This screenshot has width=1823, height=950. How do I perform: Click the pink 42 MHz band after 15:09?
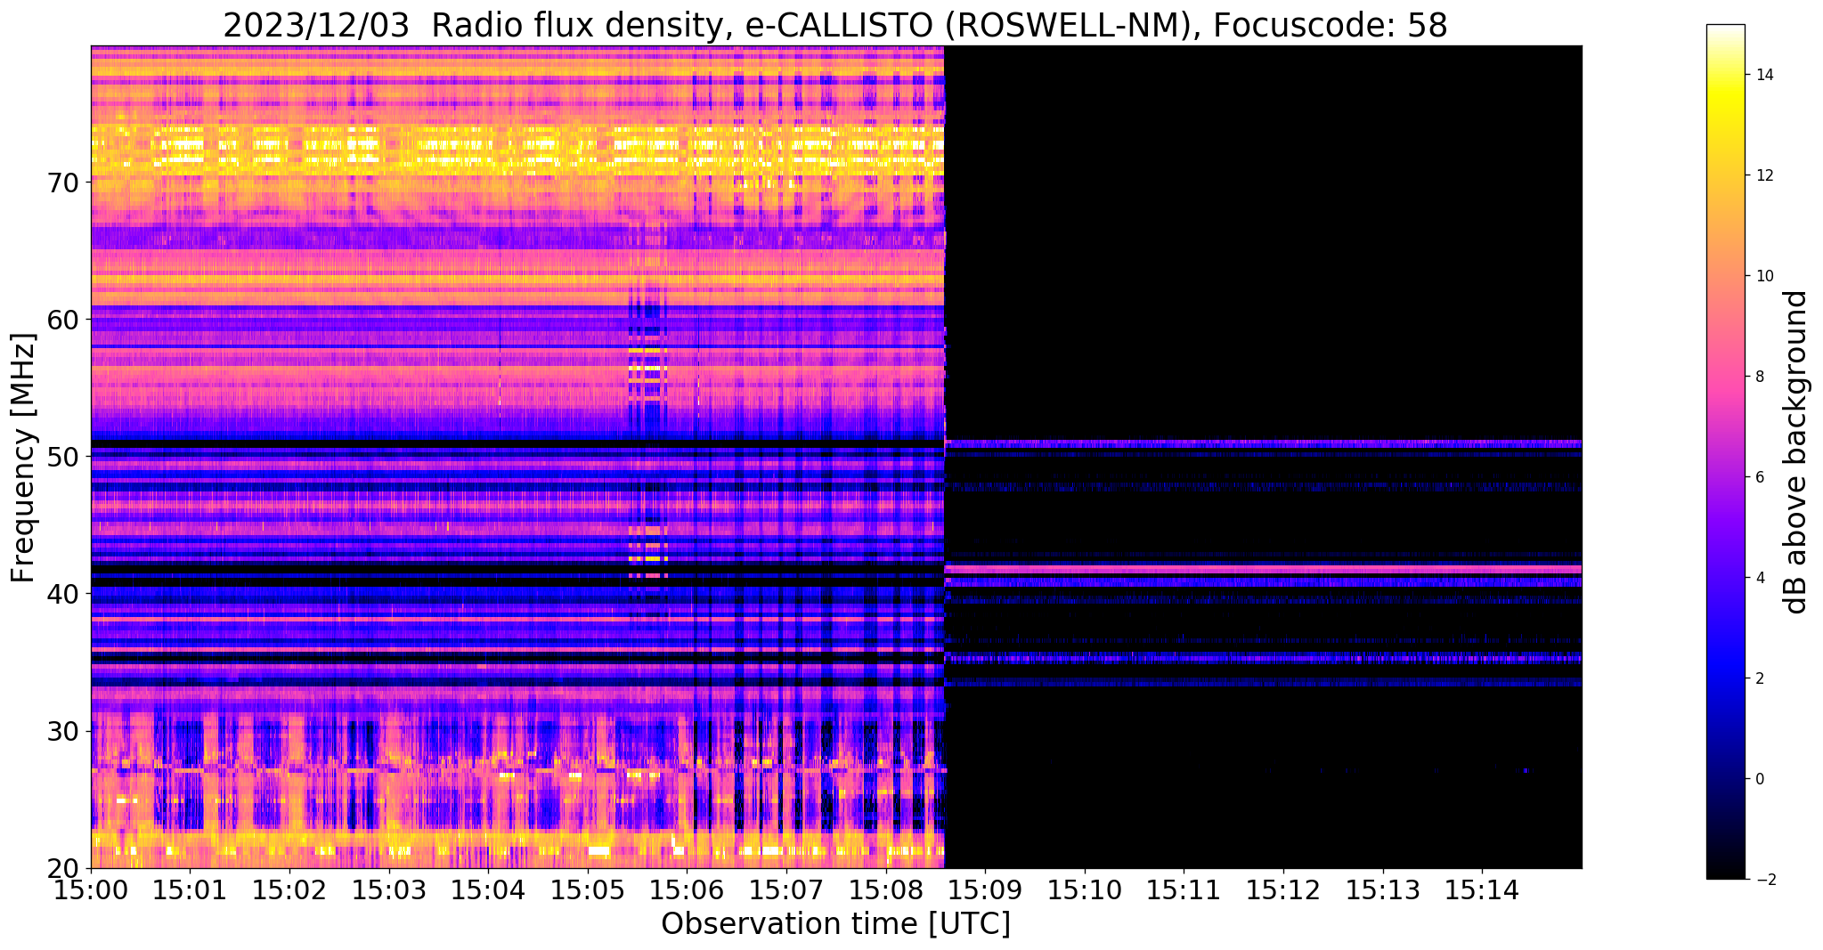(1263, 569)
